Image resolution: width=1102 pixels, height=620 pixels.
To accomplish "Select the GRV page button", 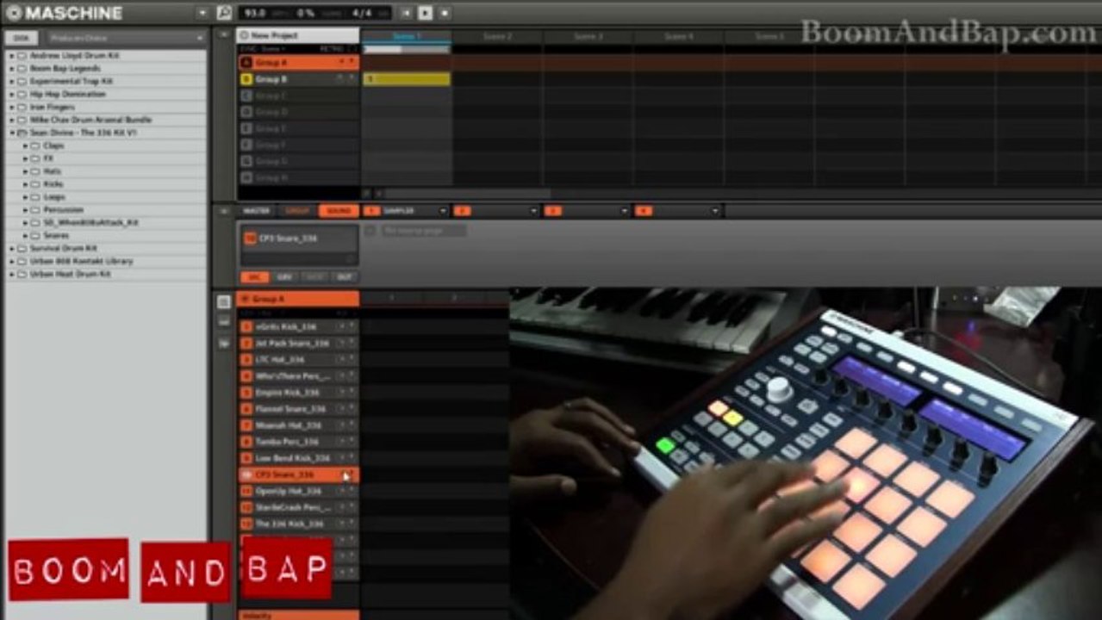I will click(284, 277).
